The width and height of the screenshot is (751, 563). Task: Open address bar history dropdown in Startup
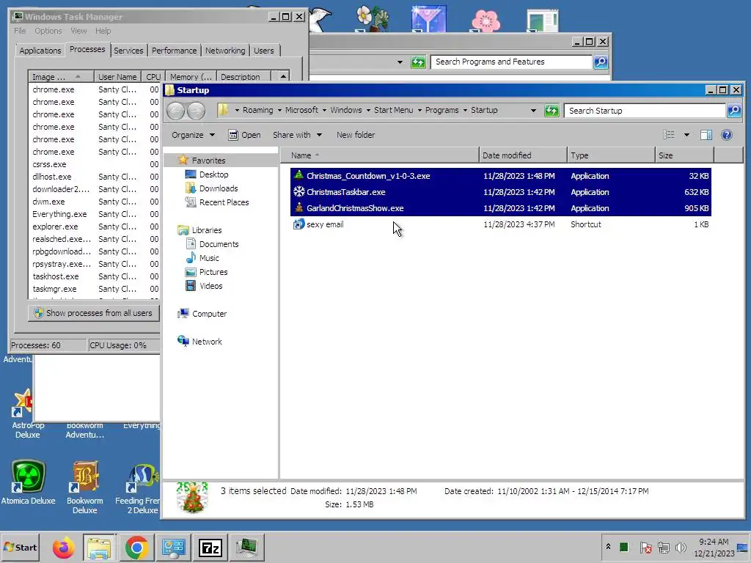[533, 111]
